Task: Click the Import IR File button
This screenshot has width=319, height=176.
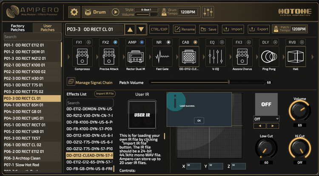Action: pos(105,94)
